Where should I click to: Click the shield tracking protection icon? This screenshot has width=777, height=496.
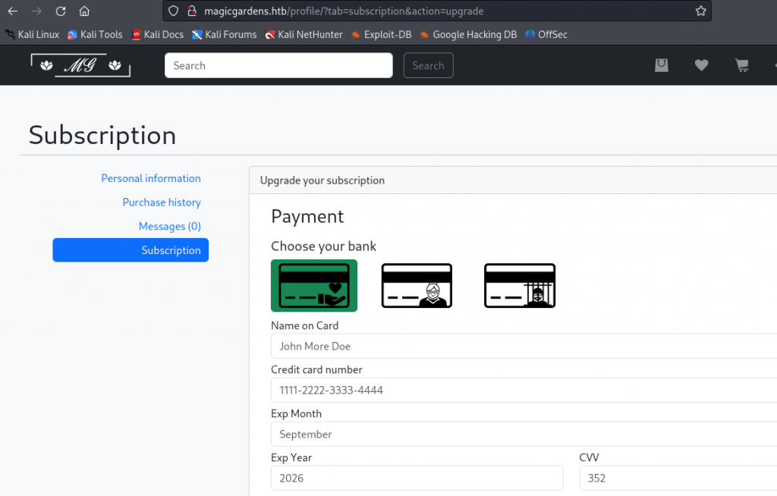tap(173, 11)
